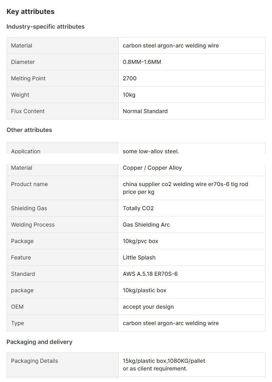
Task: Select the melting point value "2700"
Action: coord(130,78)
